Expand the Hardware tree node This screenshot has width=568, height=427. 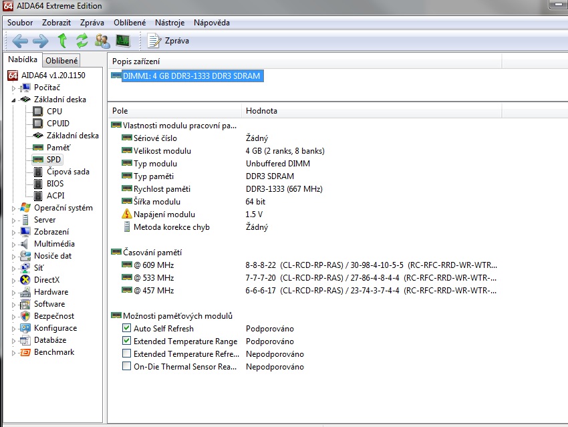13,293
